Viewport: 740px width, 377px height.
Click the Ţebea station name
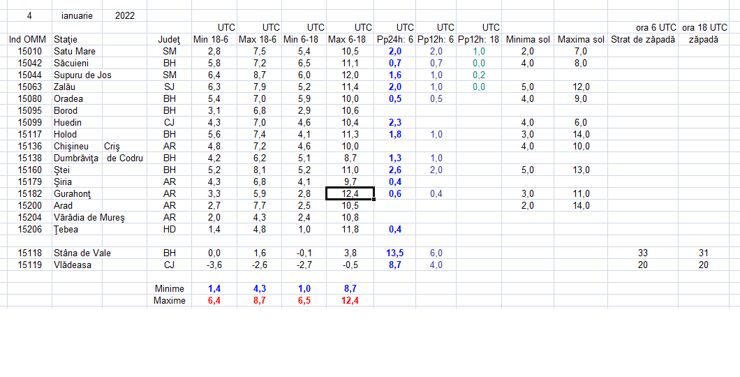(66, 229)
